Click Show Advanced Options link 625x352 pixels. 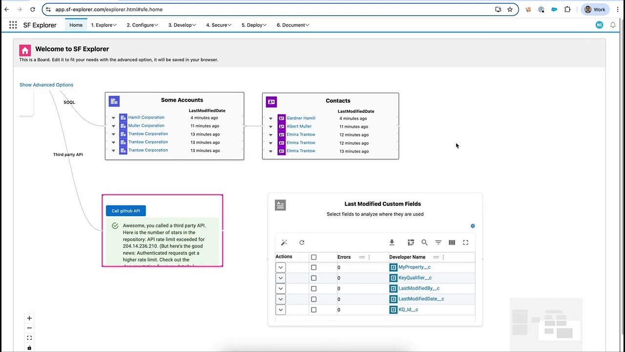point(46,85)
